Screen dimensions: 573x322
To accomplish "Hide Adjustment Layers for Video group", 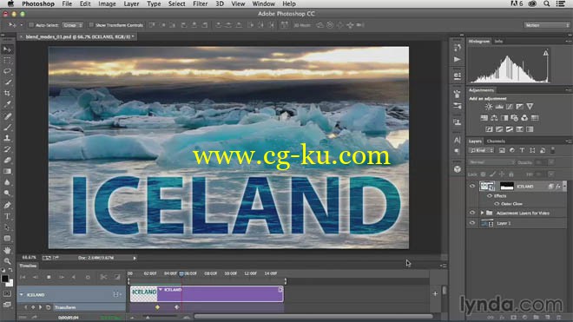I will tap(472, 213).
